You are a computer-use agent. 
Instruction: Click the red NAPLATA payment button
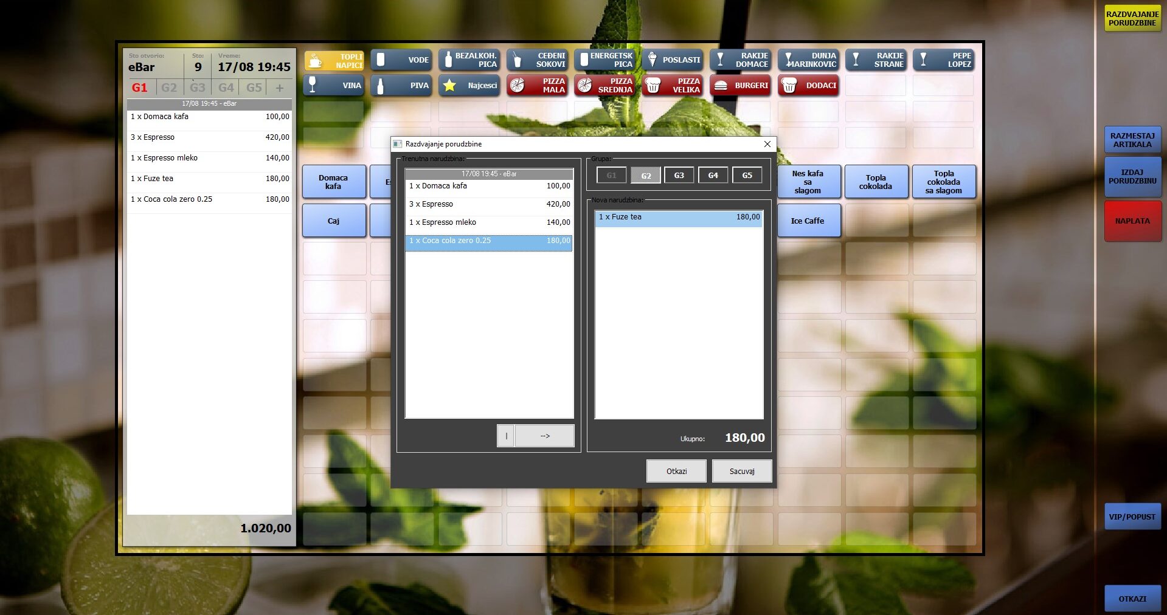[1132, 221]
